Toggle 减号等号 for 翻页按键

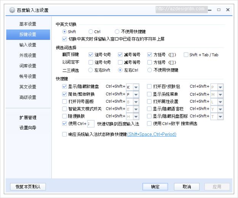120,55
